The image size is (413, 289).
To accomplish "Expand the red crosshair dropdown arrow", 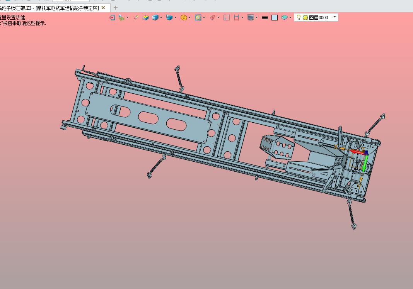I will coord(218,18).
